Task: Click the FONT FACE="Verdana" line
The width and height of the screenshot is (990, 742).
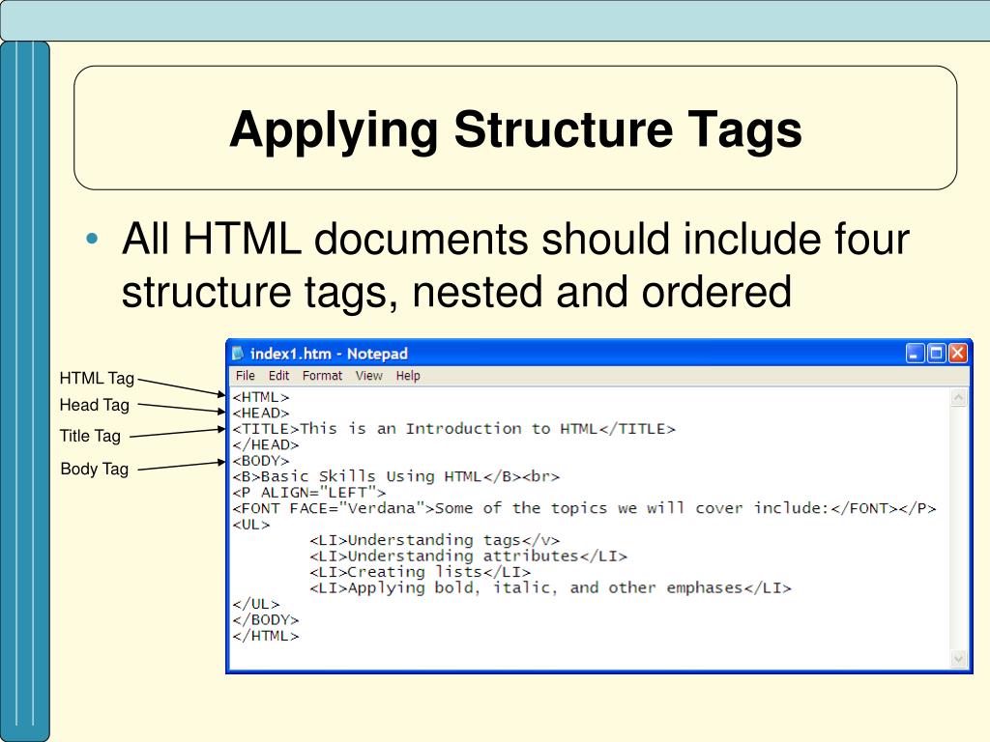Action: [584, 508]
